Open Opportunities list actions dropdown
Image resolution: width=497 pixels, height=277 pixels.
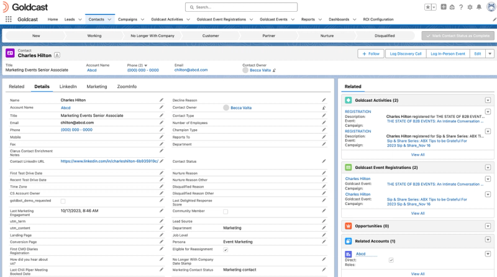[488, 226]
